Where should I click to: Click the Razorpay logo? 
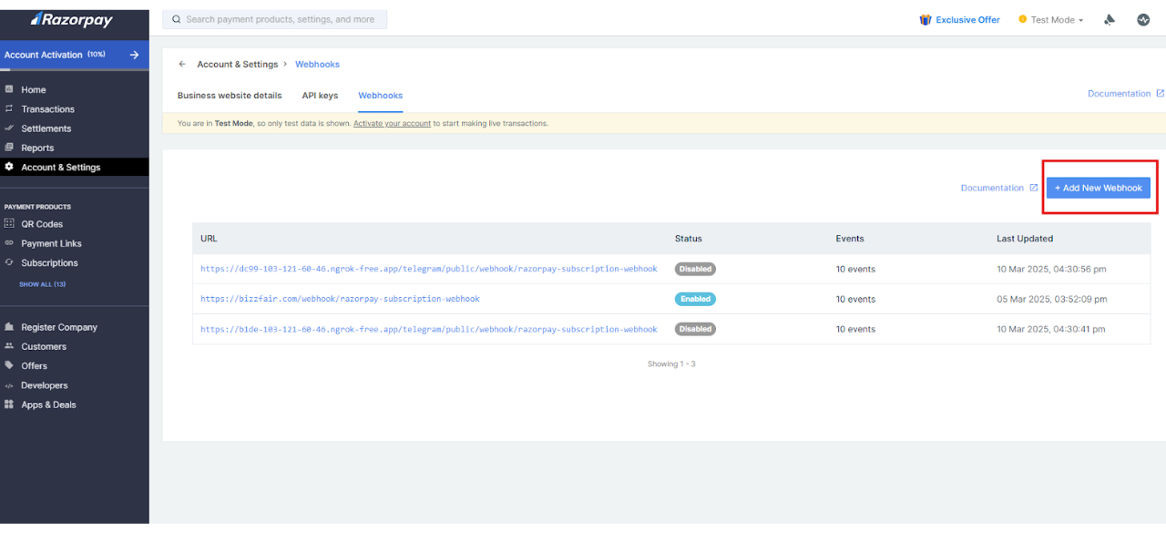click(x=74, y=18)
